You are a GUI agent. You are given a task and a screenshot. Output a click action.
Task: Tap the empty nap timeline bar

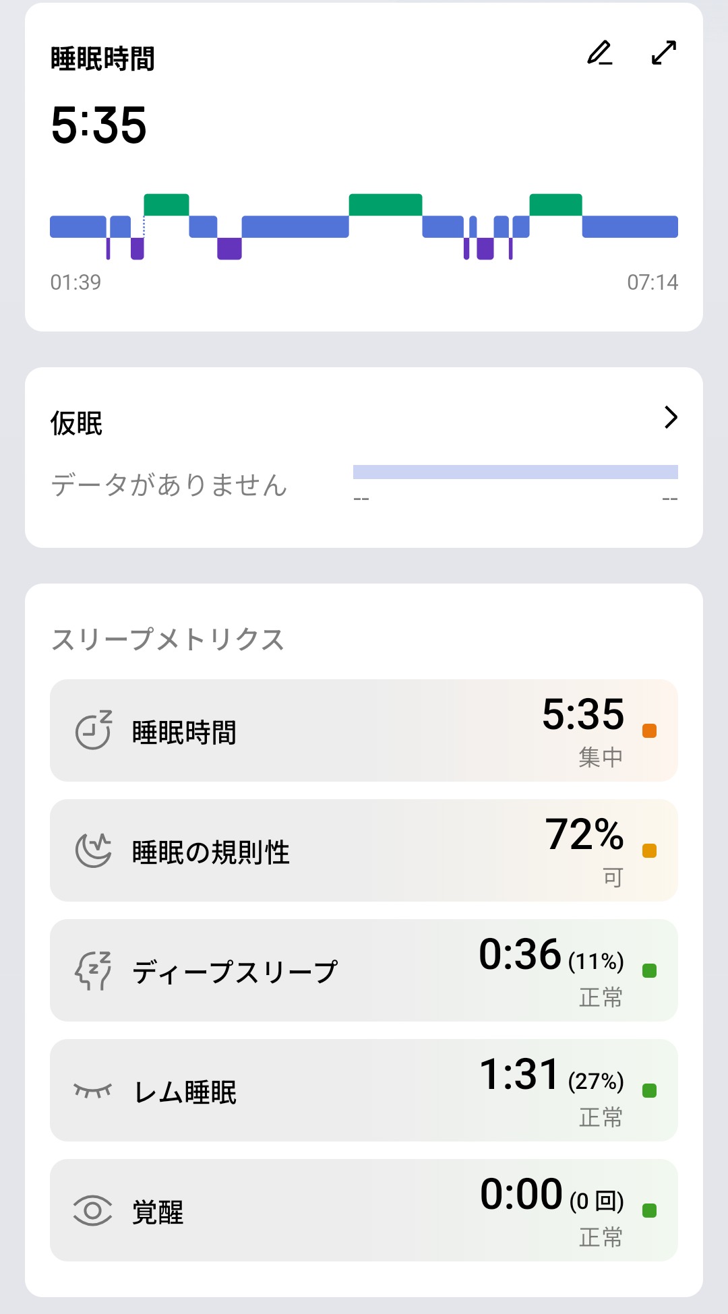[515, 472]
